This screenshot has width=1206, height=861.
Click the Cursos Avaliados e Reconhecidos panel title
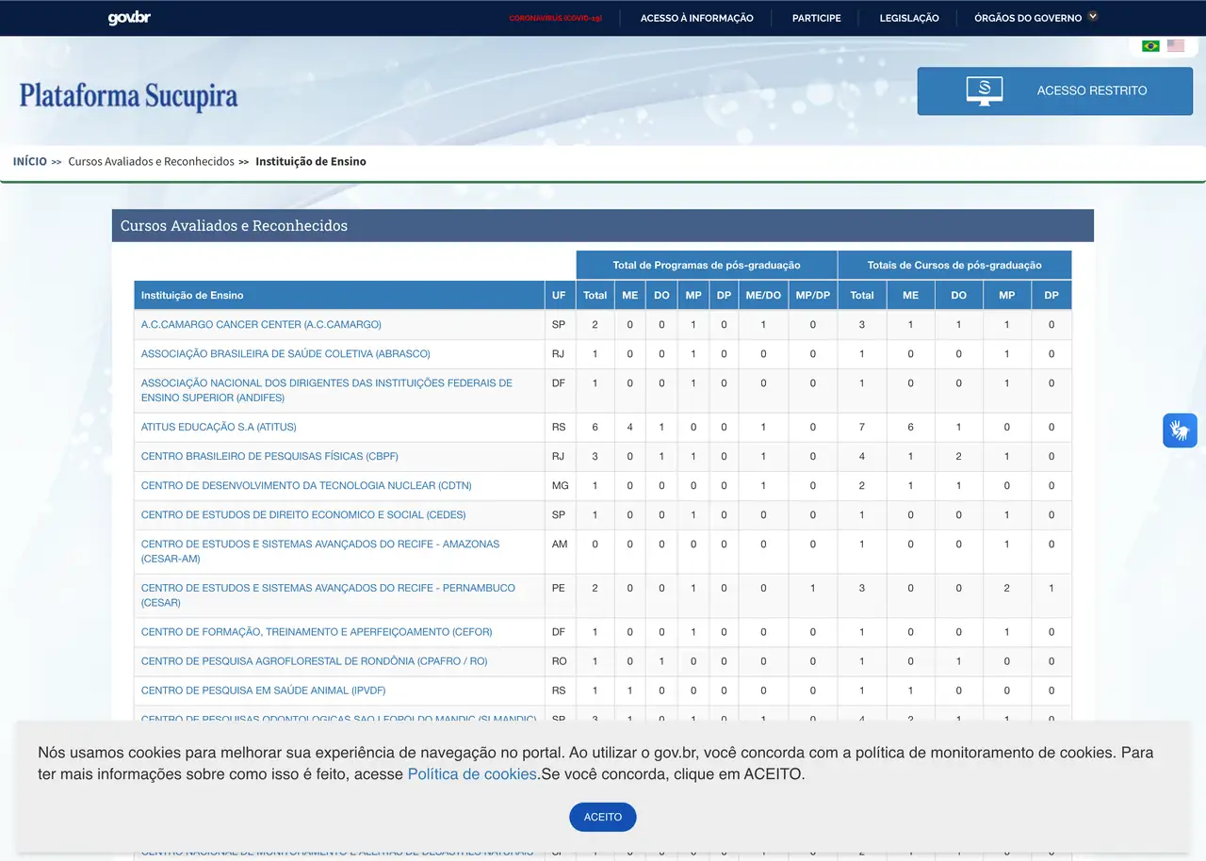click(x=234, y=226)
